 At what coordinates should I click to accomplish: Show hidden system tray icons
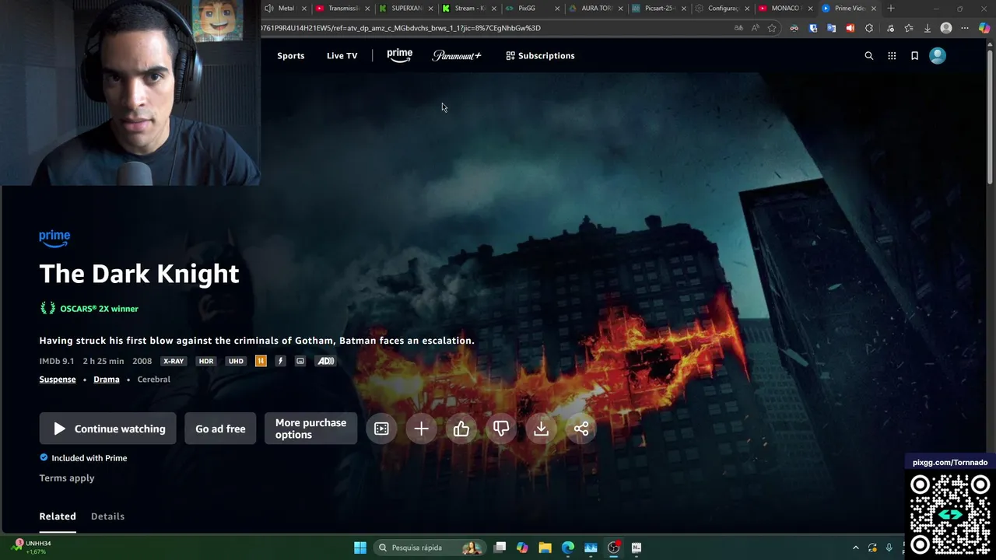(x=856, y=548)
